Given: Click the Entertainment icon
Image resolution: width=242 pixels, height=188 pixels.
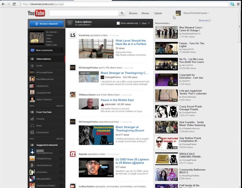Looking at the screenshot, I should (32, 132).
